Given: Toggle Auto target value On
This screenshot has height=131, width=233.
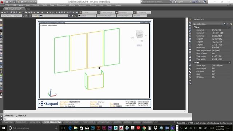Looking at the screenshot, I should click(x=214, y=68).
